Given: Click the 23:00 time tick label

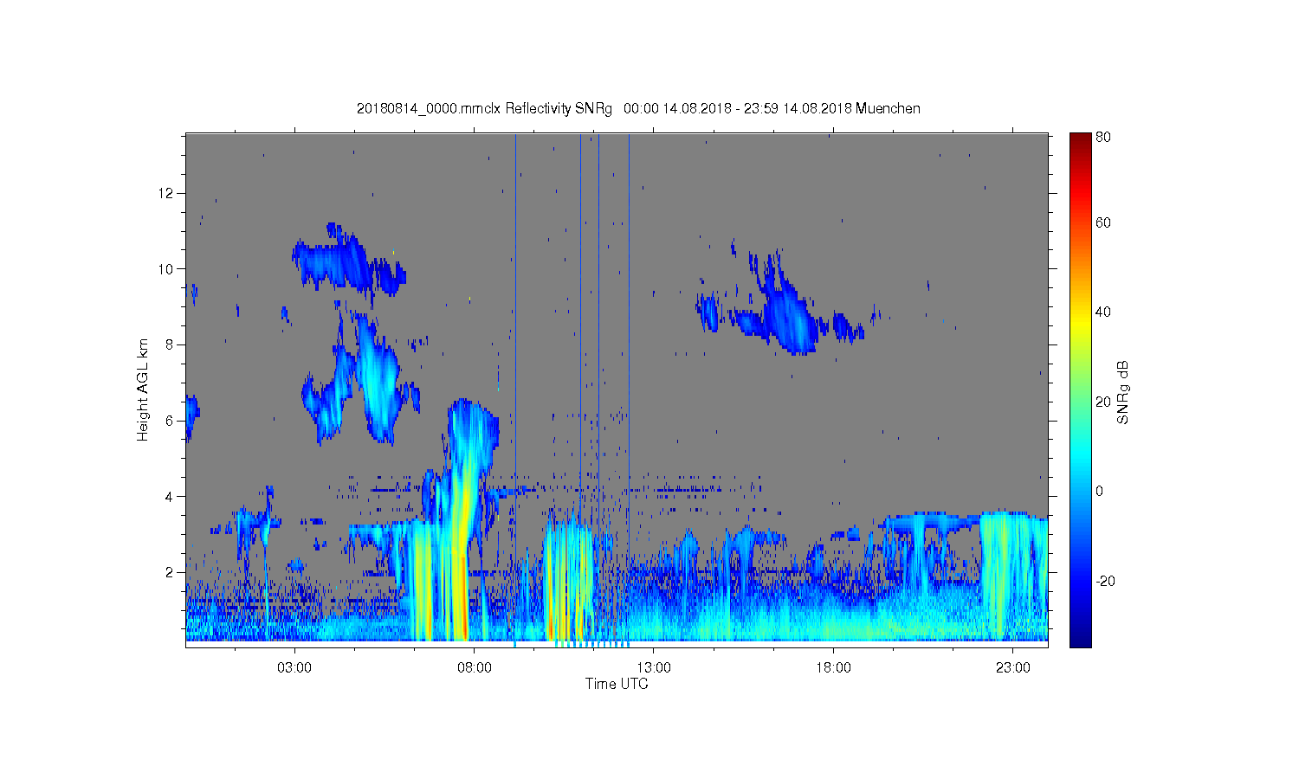Looking at the screenshot, I should pos(1013,668).
